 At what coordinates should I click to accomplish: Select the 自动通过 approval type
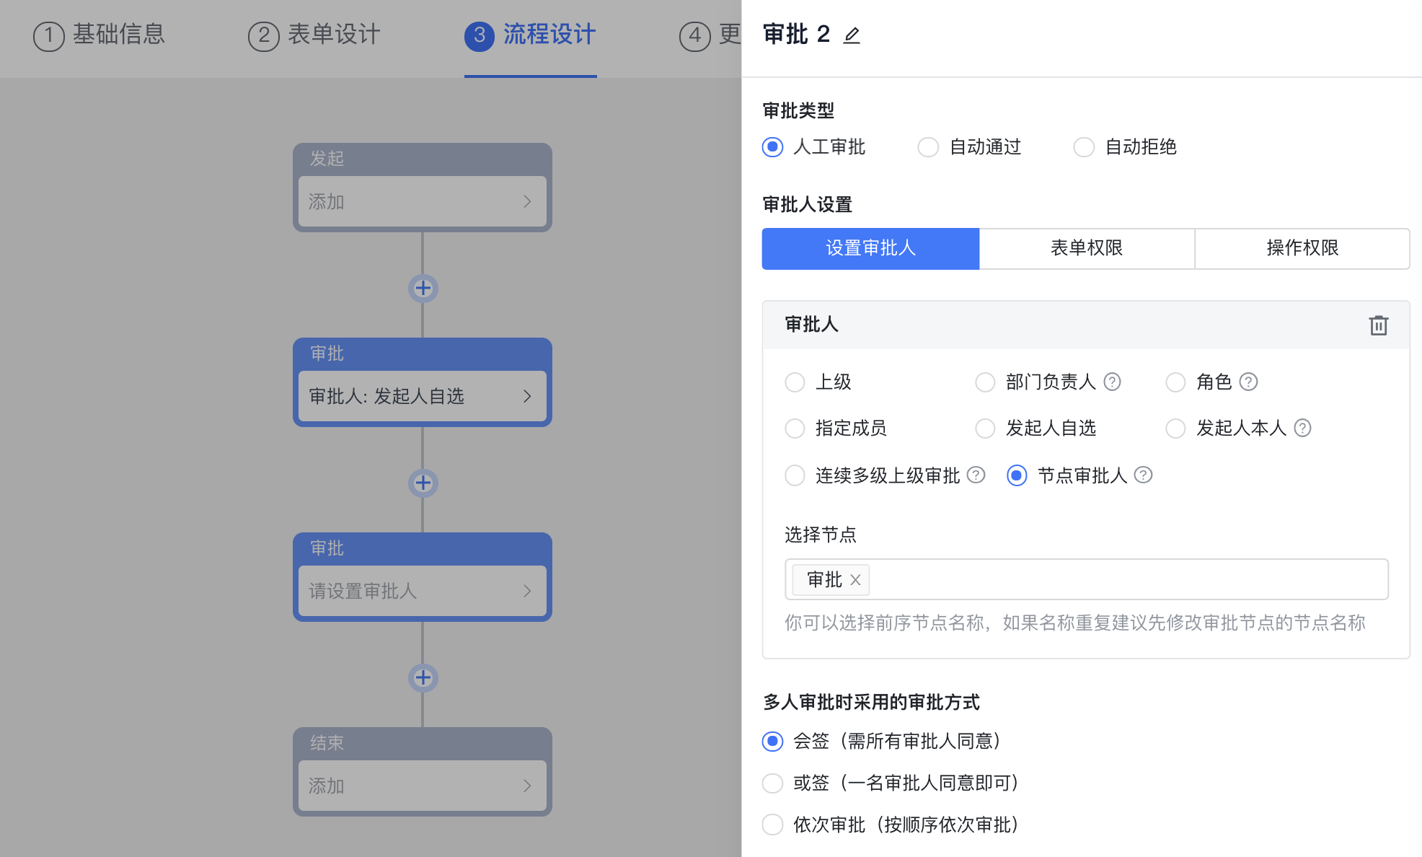tap(928, 147)
